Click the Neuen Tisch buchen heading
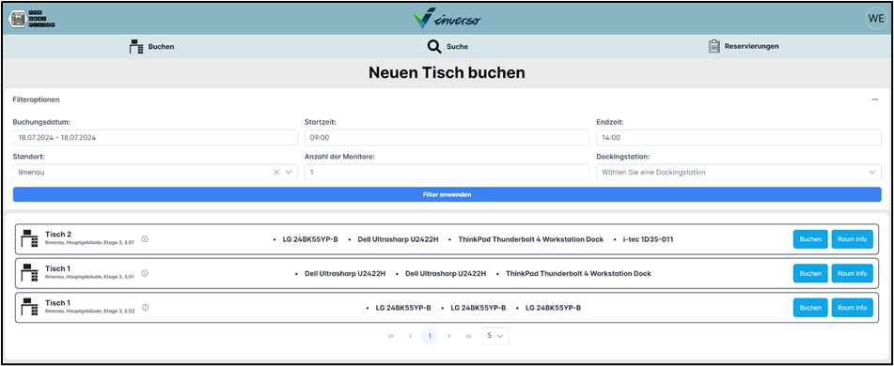Screen dimensions: 894x366 [x=447, y=73]
